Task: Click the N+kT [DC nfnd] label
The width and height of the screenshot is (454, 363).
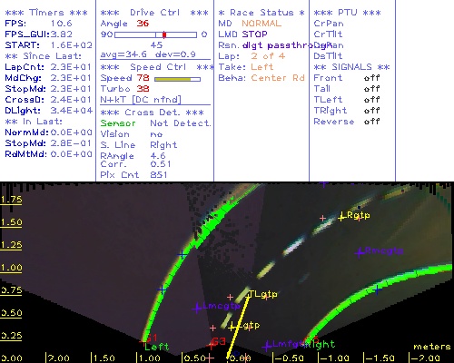Action: (x=141, y=100)
